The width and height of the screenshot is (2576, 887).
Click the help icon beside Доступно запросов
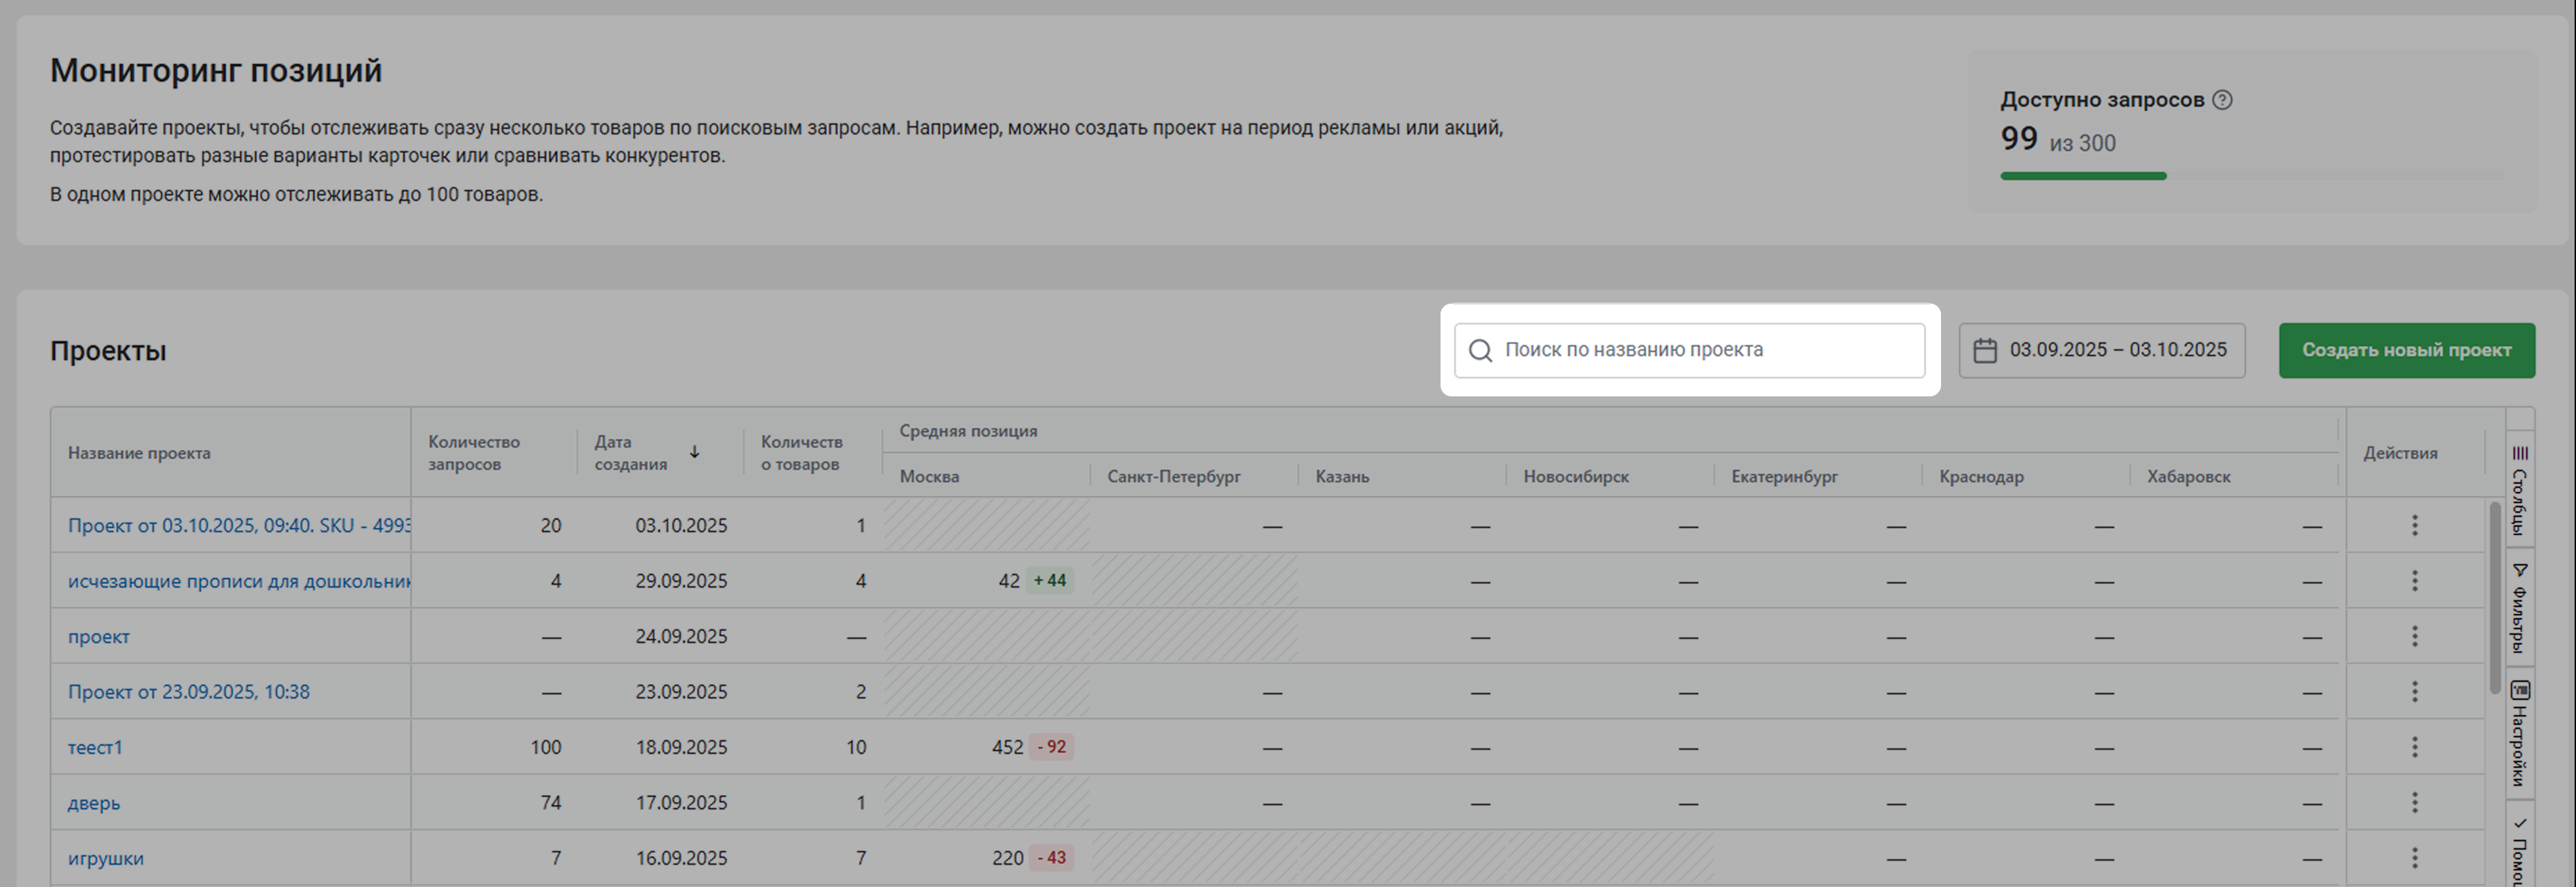coord(2222,100)
